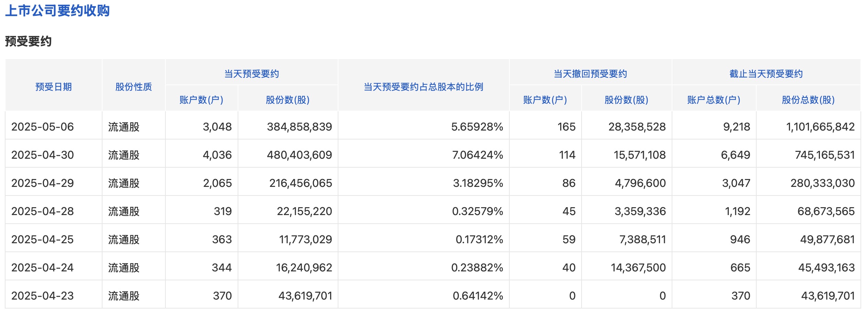866x314 pixels.
Task: Select the 预受日期 column header
Action: [x=54, y=87]
